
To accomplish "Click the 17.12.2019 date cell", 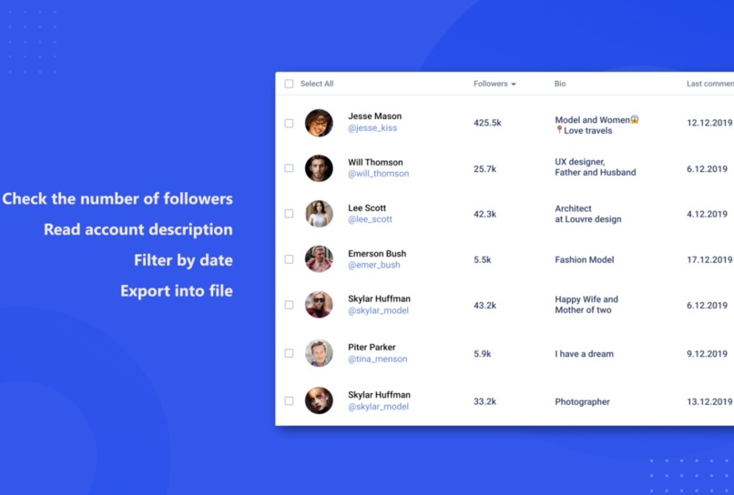I will coord(709,259).
